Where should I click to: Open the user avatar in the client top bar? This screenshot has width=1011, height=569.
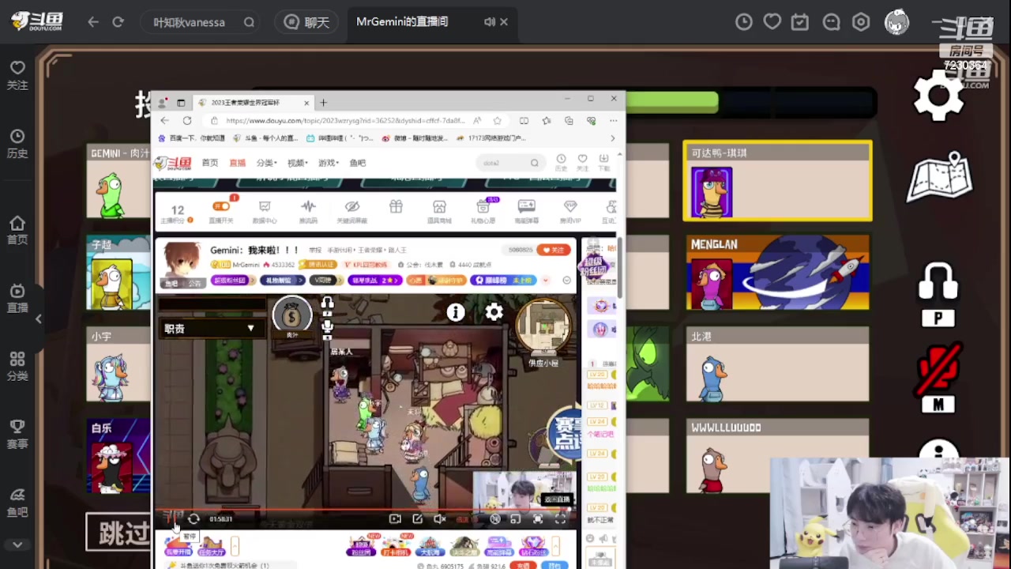[896, 22]
